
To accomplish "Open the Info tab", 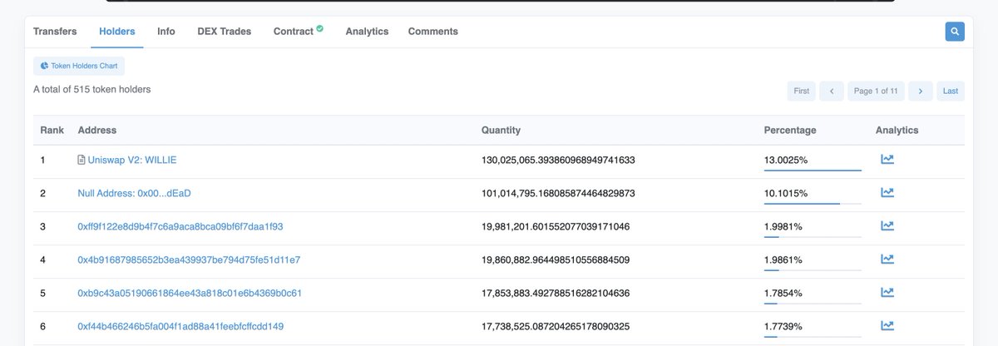I will (x=166, y=32).
